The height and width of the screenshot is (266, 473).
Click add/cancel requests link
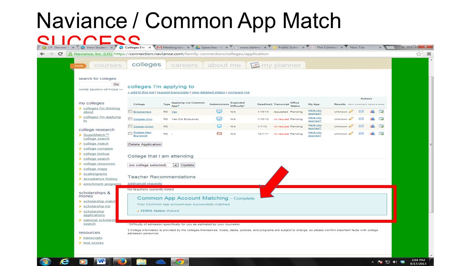pos(145,184)
